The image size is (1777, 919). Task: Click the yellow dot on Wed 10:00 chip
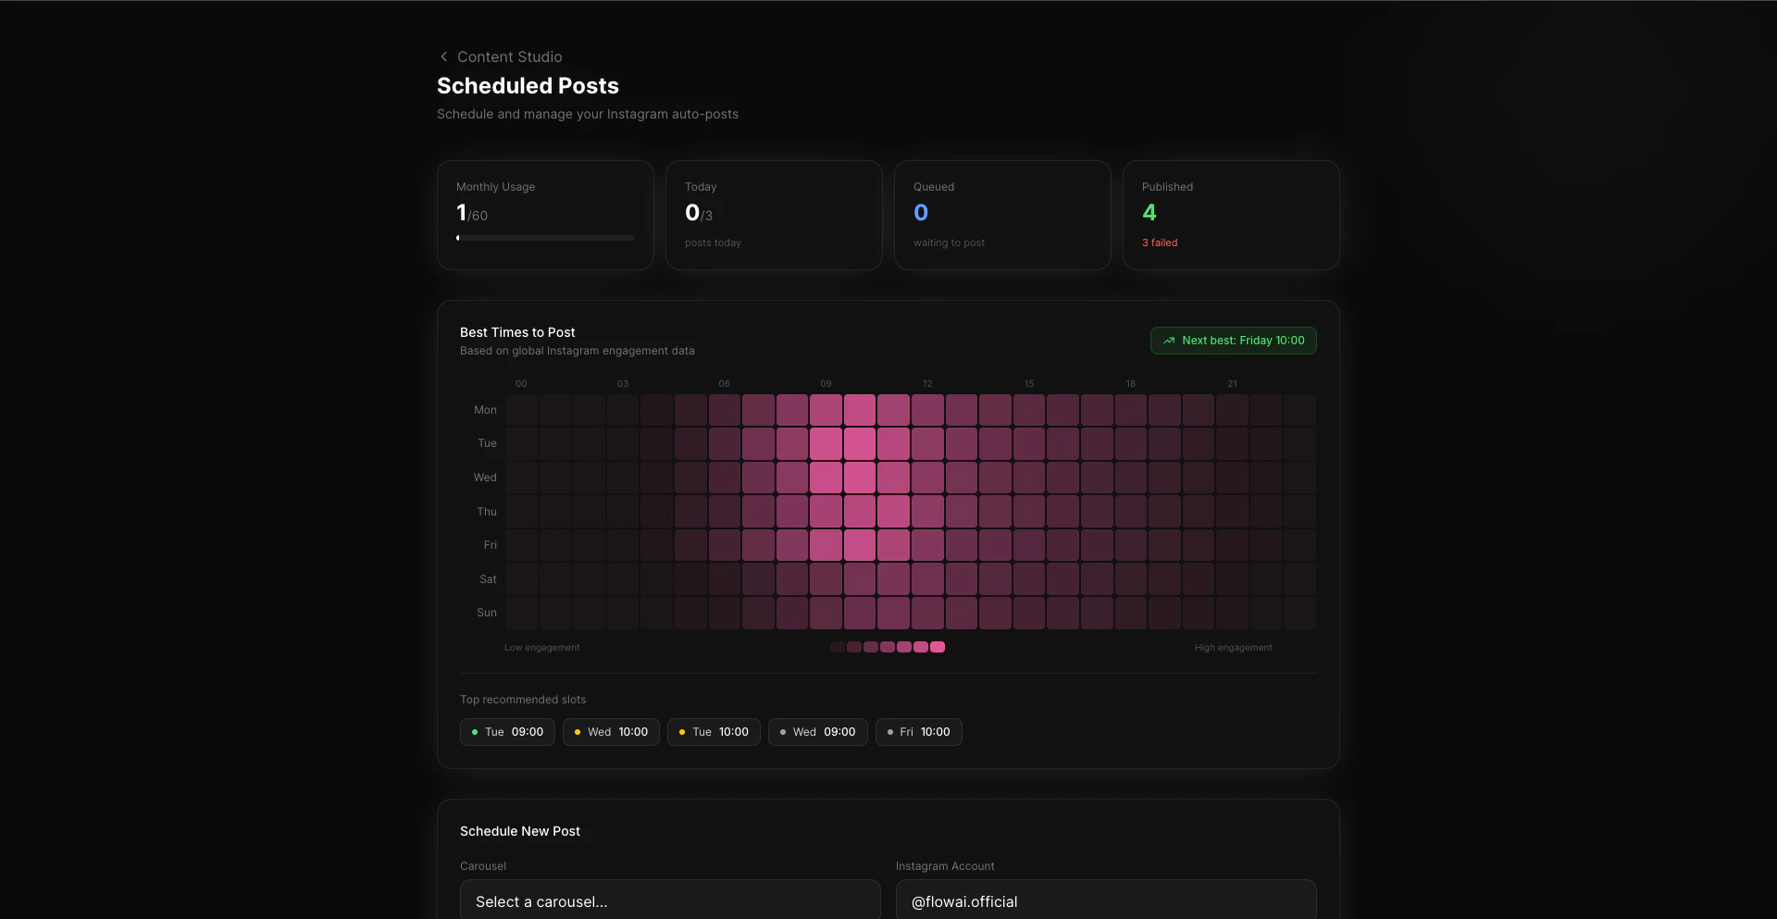(x=578, y=732)
